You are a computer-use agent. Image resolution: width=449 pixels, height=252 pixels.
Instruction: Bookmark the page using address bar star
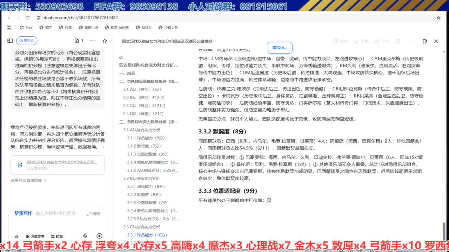coord(438,17)
